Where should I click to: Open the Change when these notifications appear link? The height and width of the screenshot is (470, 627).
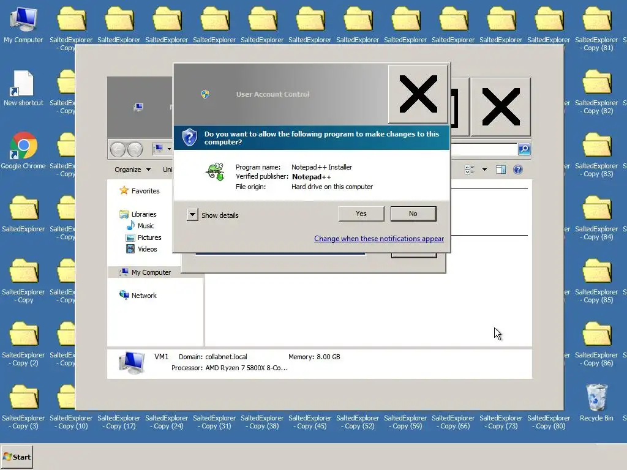(x=378, y=239)
